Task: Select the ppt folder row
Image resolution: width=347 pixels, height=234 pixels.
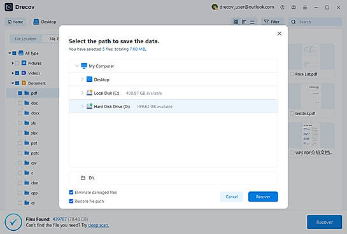Action: 32,143
